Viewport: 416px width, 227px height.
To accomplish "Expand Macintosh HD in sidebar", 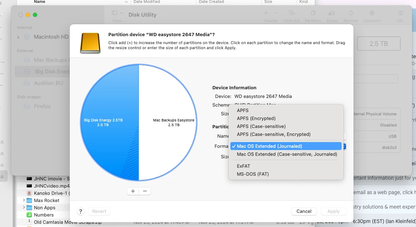I will coord(18,37).
